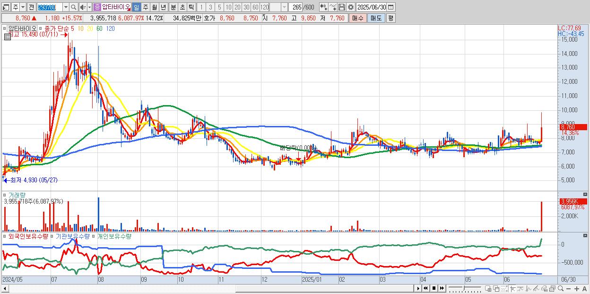Select the 초 second period tab
The image size is (590, 294).
click(182, 7)
